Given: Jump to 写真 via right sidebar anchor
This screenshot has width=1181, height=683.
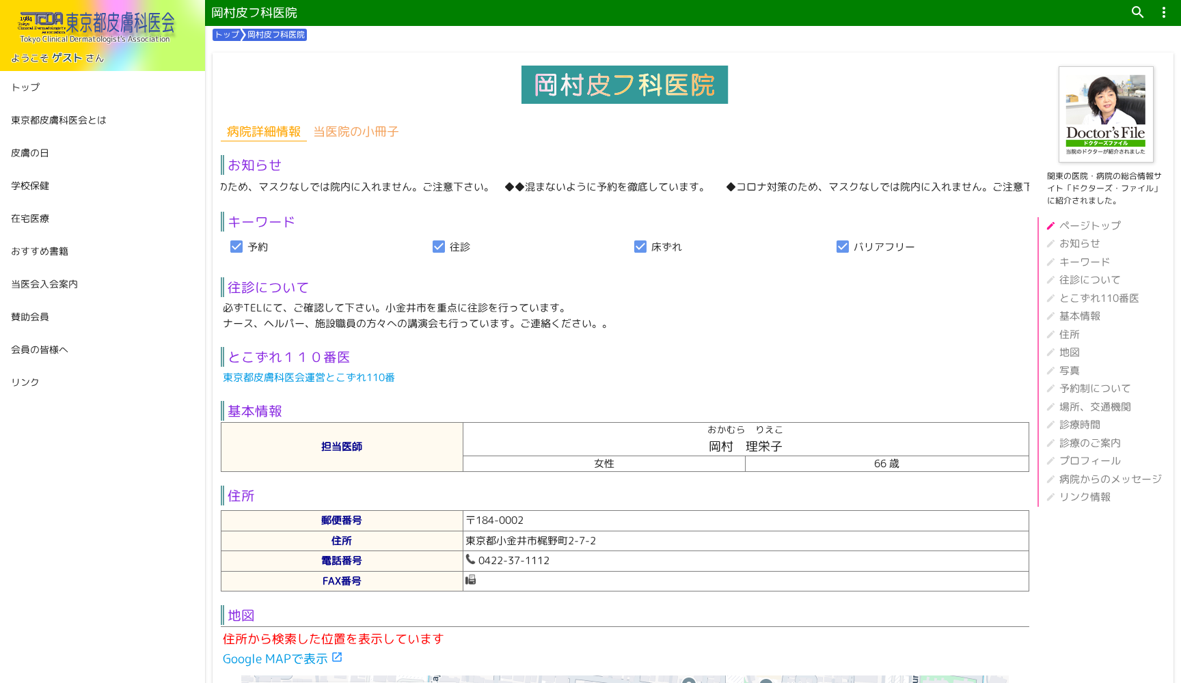Looking at the screenshot, I should (x=1070, y=370).
